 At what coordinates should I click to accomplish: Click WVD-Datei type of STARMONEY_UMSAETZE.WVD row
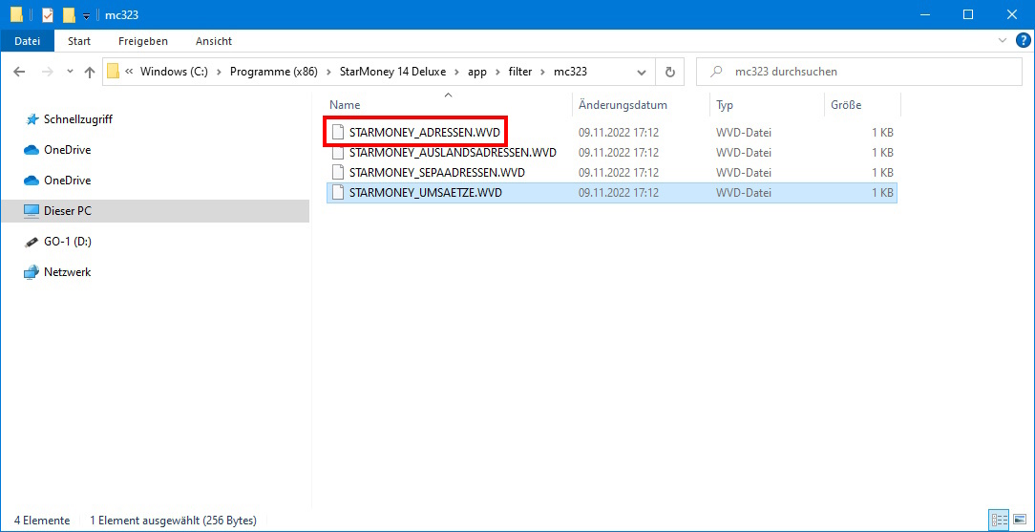point(743,193)
